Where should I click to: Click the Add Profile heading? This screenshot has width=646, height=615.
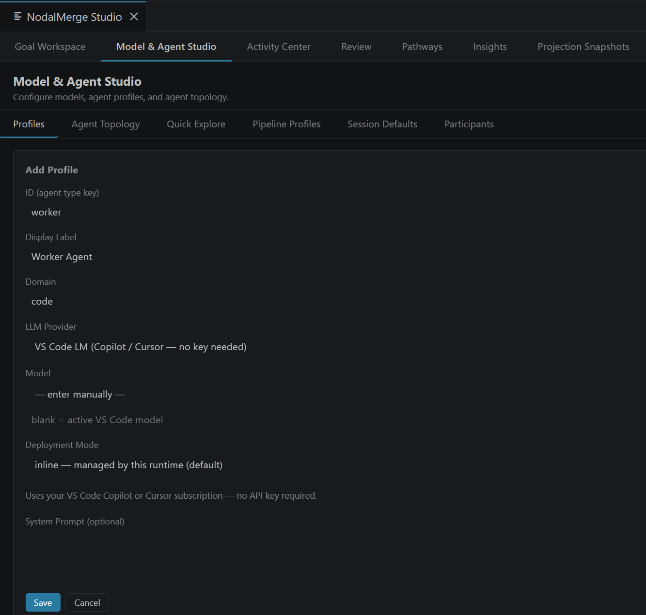point(52,170)
